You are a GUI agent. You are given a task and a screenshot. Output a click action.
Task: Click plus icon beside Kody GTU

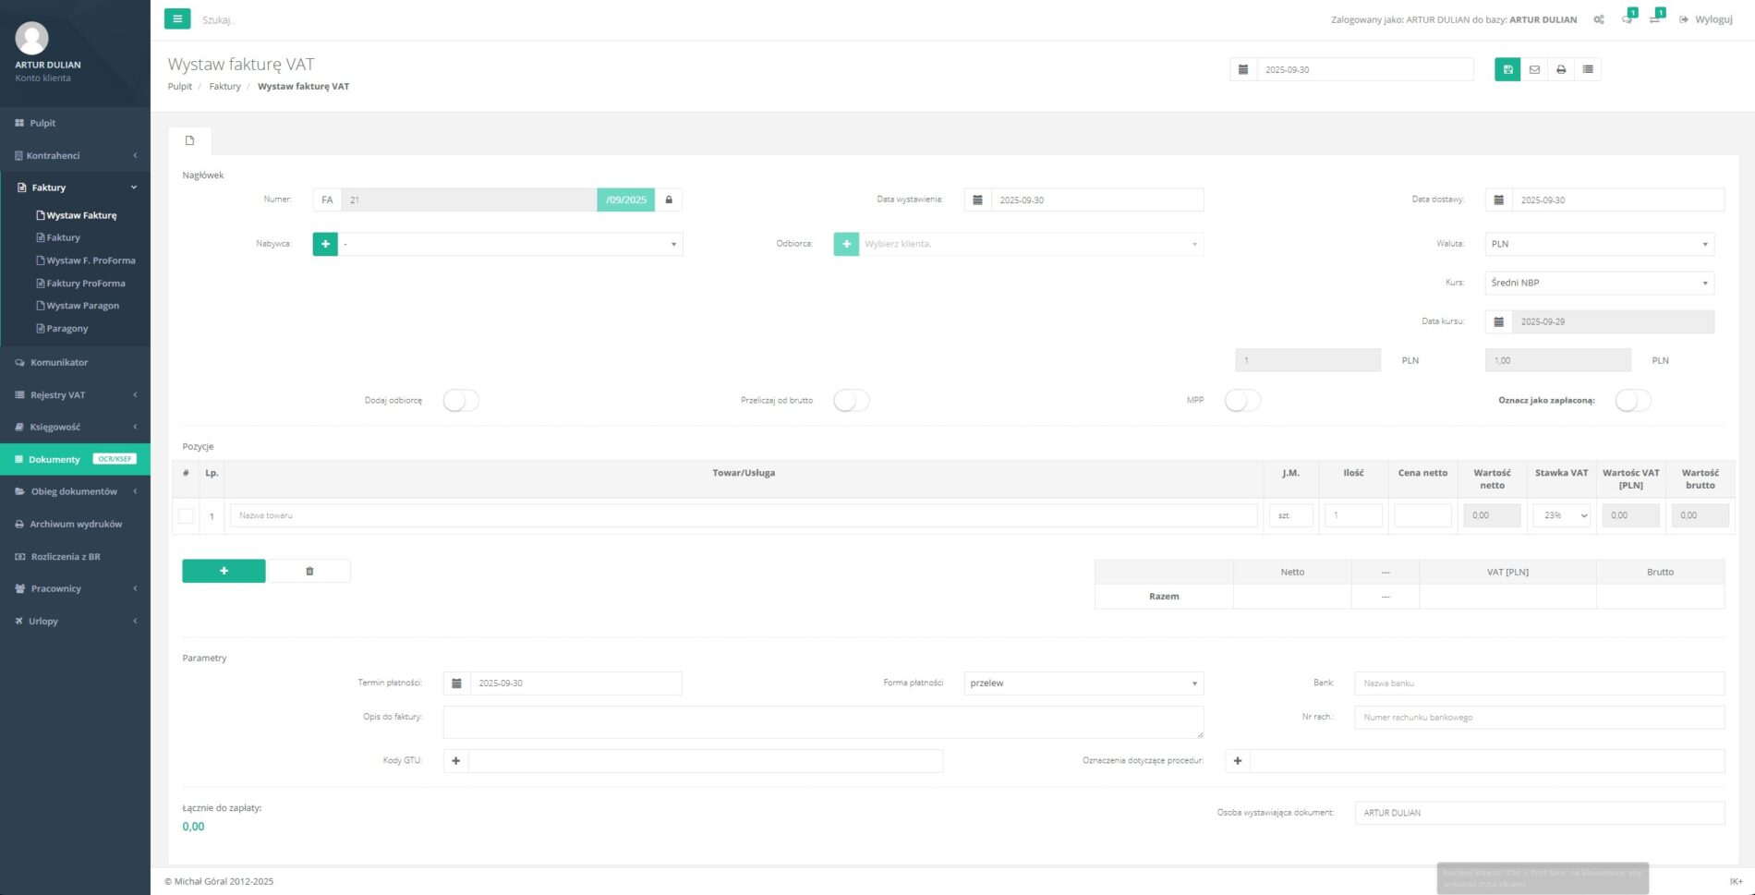455,761
